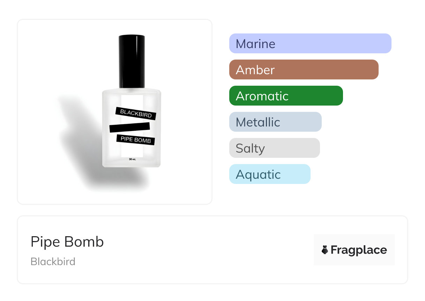Select the Metallic accord bar

[275, 122]
